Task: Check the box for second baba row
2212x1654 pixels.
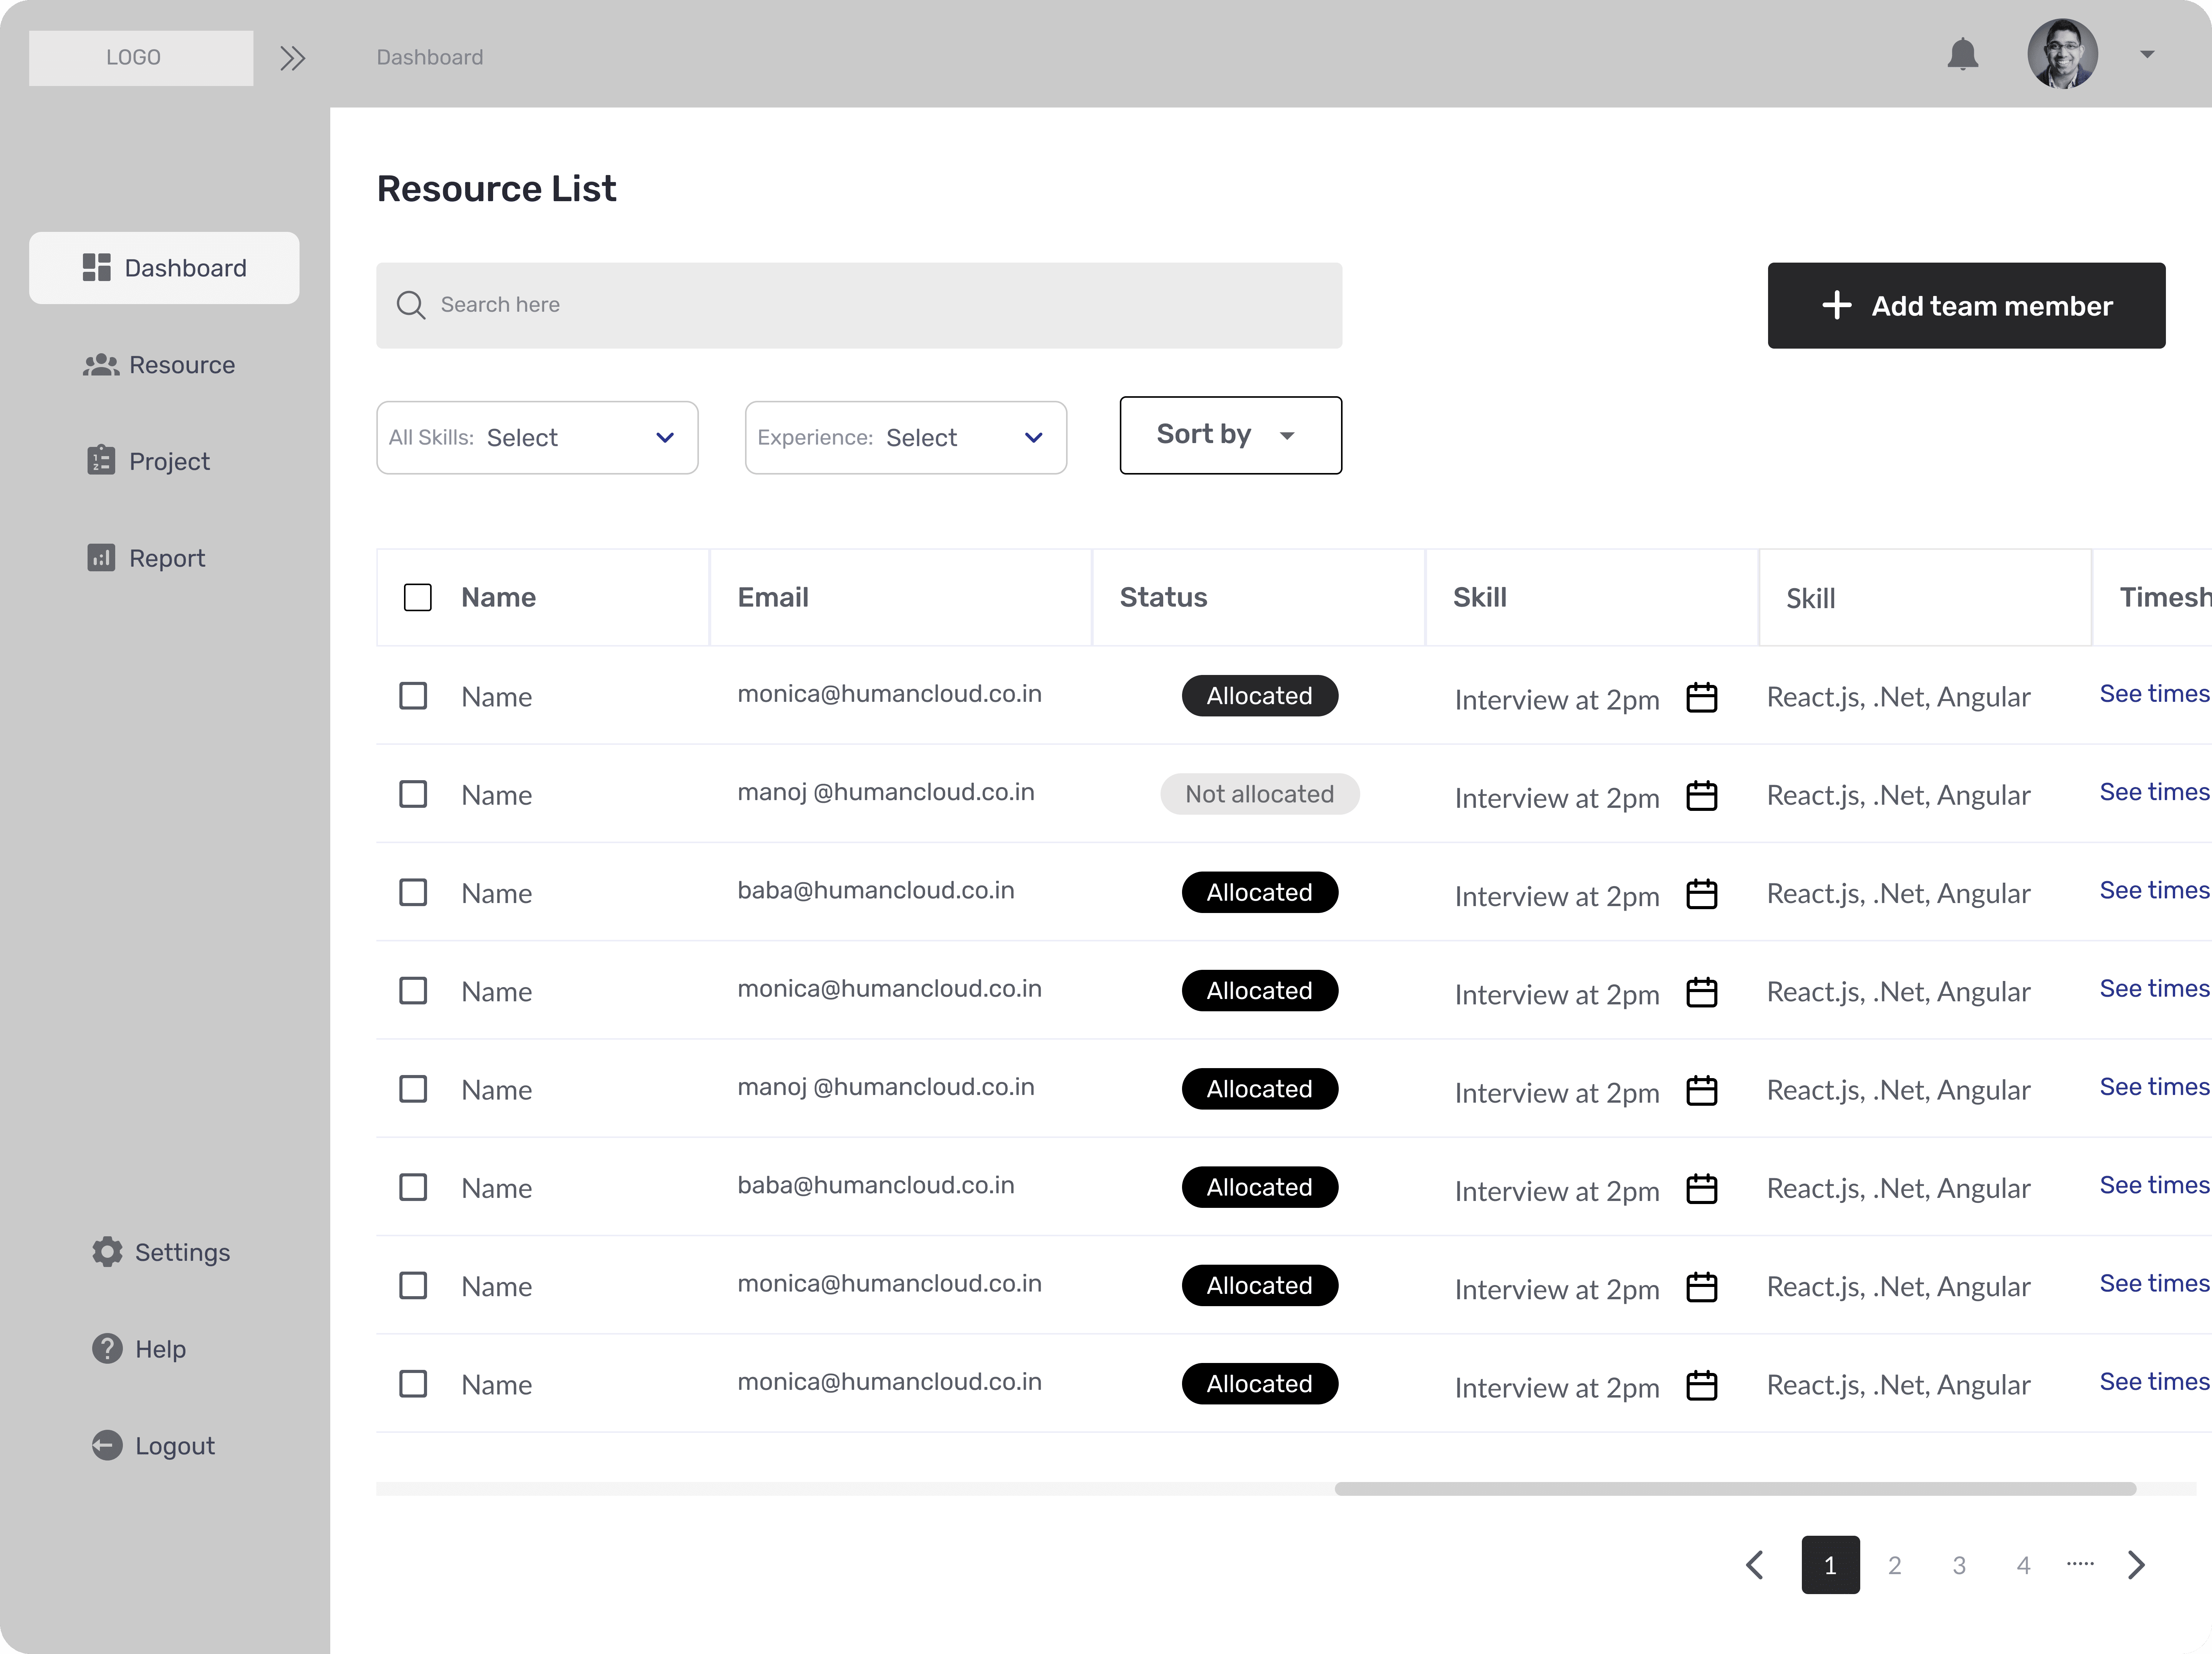Action: click(x=413, y=1187)
